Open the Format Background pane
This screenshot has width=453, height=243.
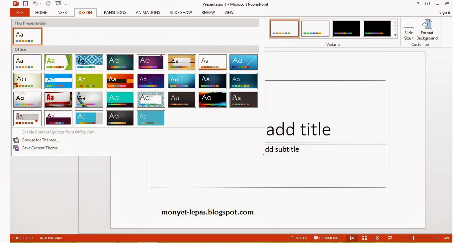[427, 30]
